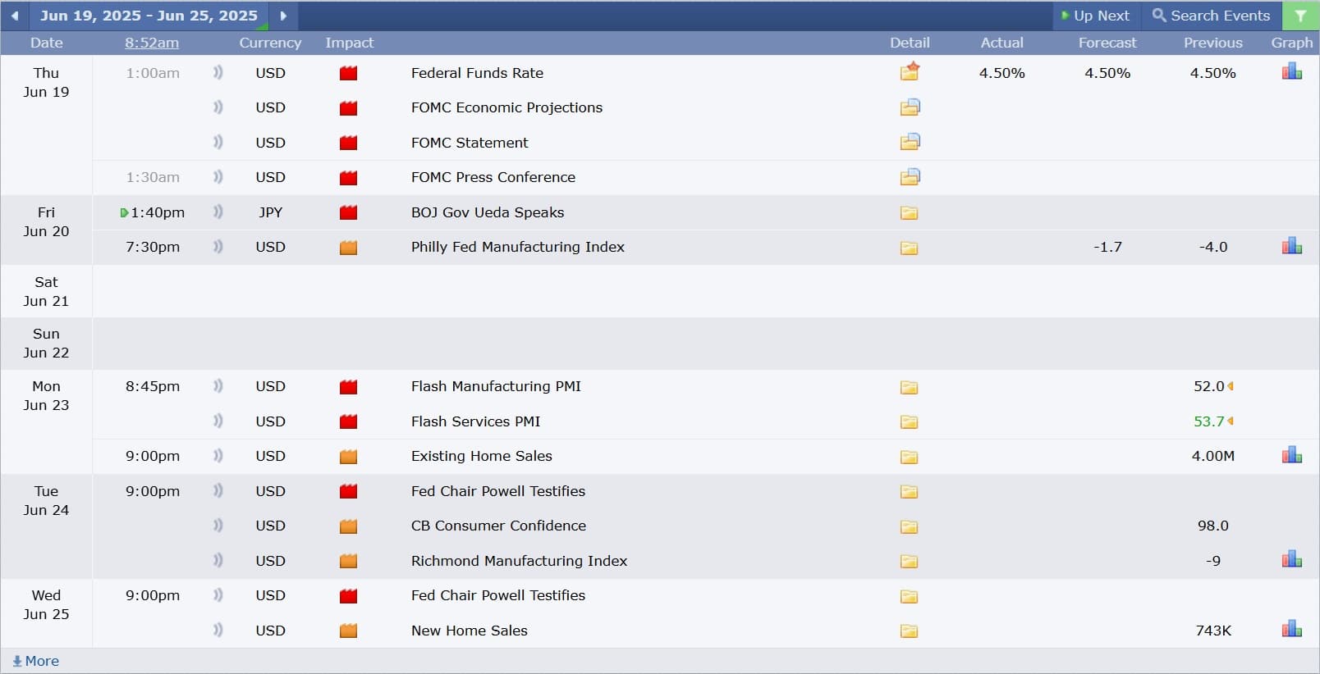This screenshot has width=1320, height=674.
Task: Show graph for Existing Home Sales
Action: pos(1292,455)
